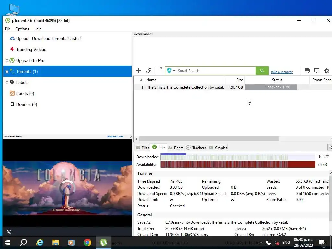Select Labels in sidebar
This screenshot has height=249, width=332.
(x=22, y=82)
